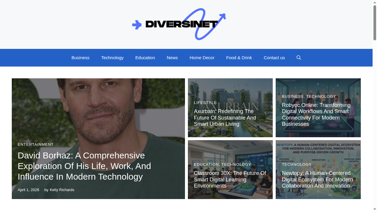Open the Business section from navigation
This screenshot has width=377, height=212.
click(80, 57)
